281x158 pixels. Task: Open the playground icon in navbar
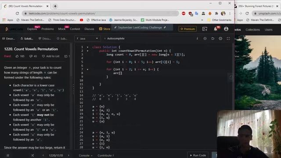[205, 29]
